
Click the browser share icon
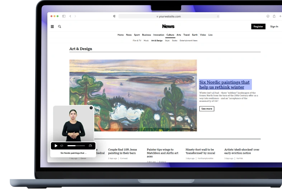(274, 16)
